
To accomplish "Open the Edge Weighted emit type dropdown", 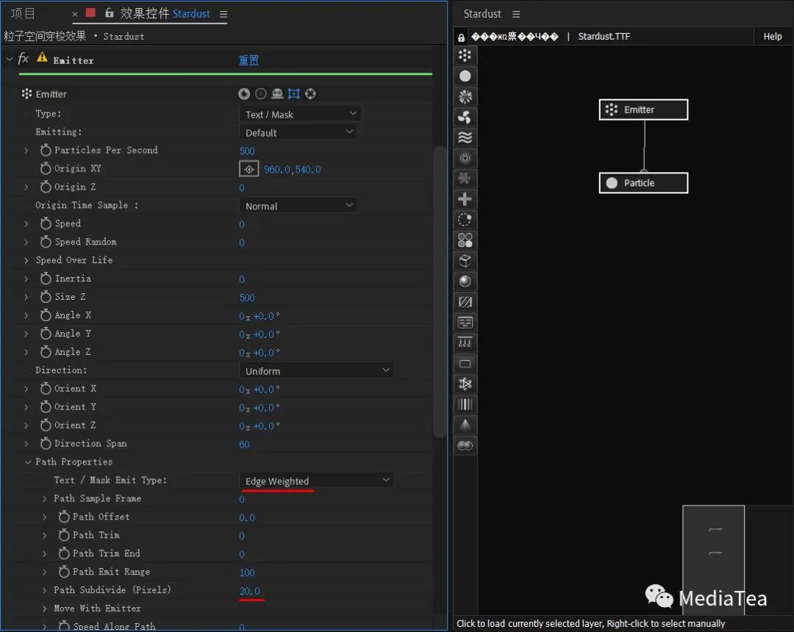I will [316, 480].
